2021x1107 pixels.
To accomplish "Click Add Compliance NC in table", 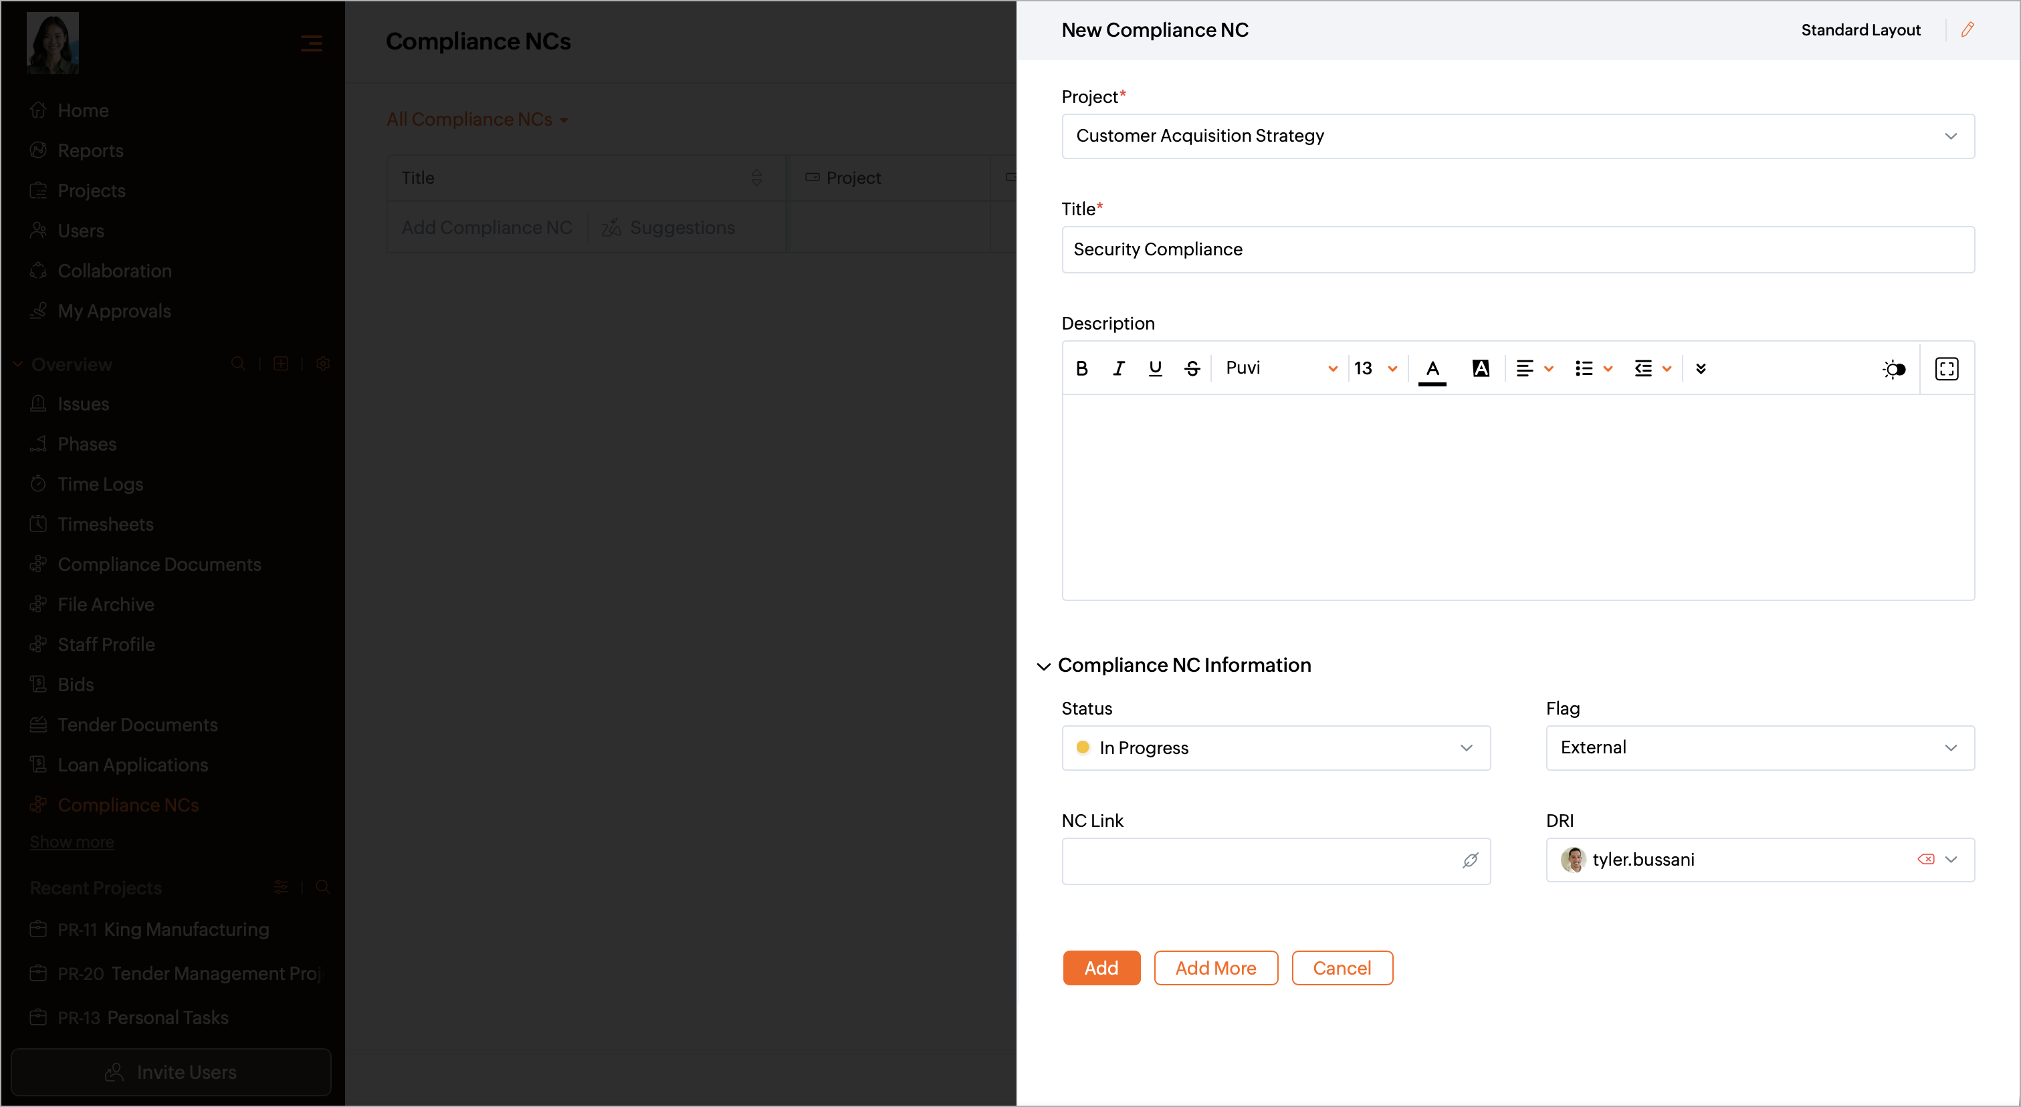I will click(x=486, y=227).
